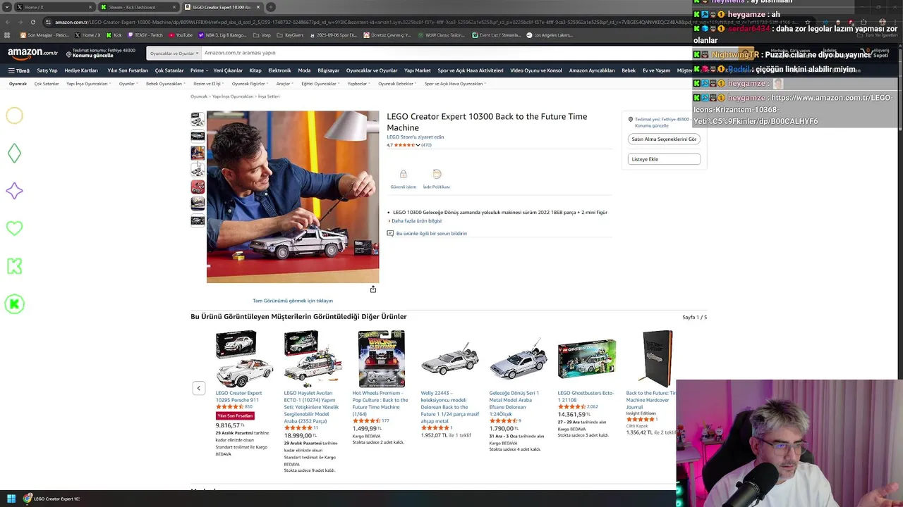
Task: Click the Chrome LEGO Creator taskbar item
Action: coord(51,499)
